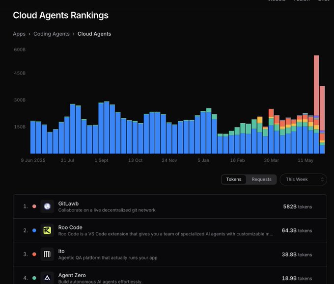This screenshot has width=334, height=284.
Task: Click the 38.8B tokens value
Action: (x=297, y=255)
